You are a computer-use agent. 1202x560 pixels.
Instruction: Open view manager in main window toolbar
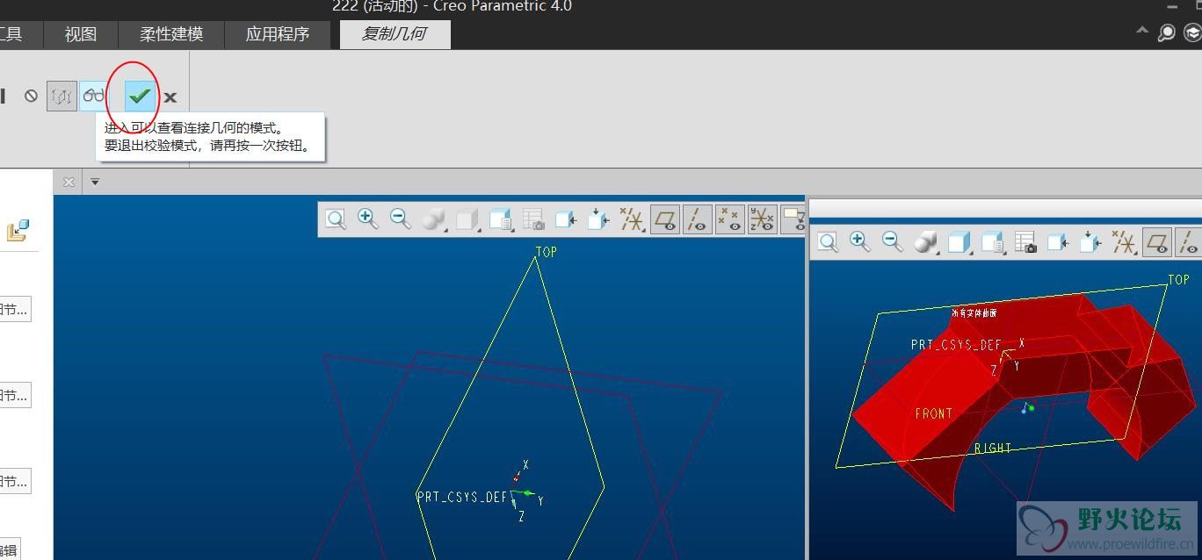[501, 219]
